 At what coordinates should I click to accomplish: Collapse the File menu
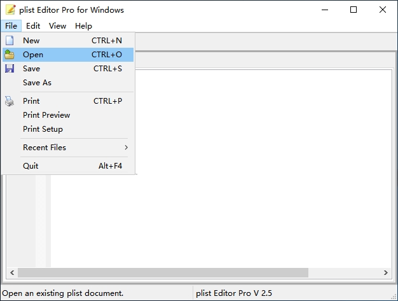[x=11, y=26]
